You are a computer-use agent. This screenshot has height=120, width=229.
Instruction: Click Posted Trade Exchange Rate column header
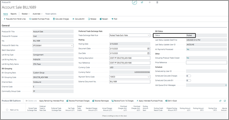point(32,109)
